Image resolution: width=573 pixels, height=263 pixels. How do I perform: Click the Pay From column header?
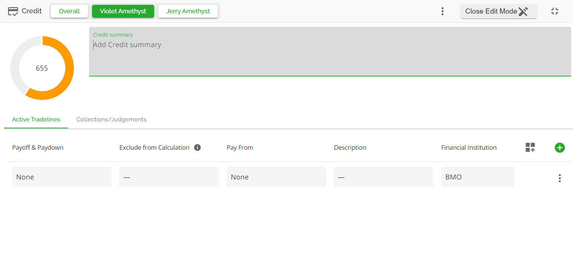click(240, 148)
